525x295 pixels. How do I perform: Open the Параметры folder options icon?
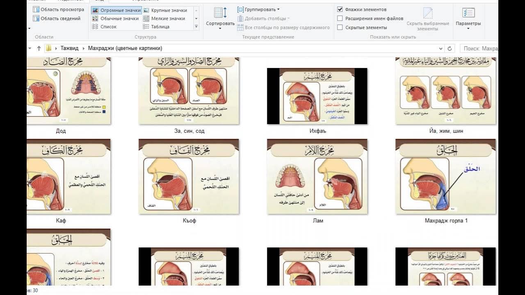468,13
